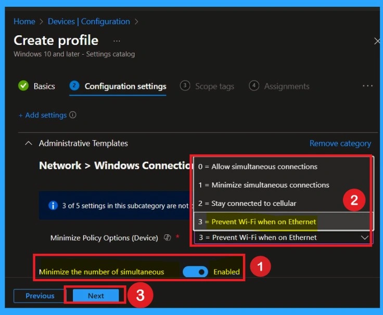
Task: Click the Next button
Action: [x=96, y=296]
